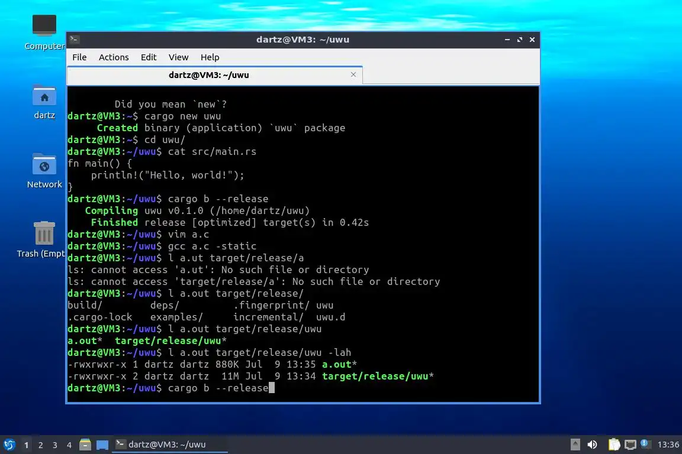This screenshot has height=454, width=682.
Task: Click the blue show desktop icon
Action: (x=102, y=445)
